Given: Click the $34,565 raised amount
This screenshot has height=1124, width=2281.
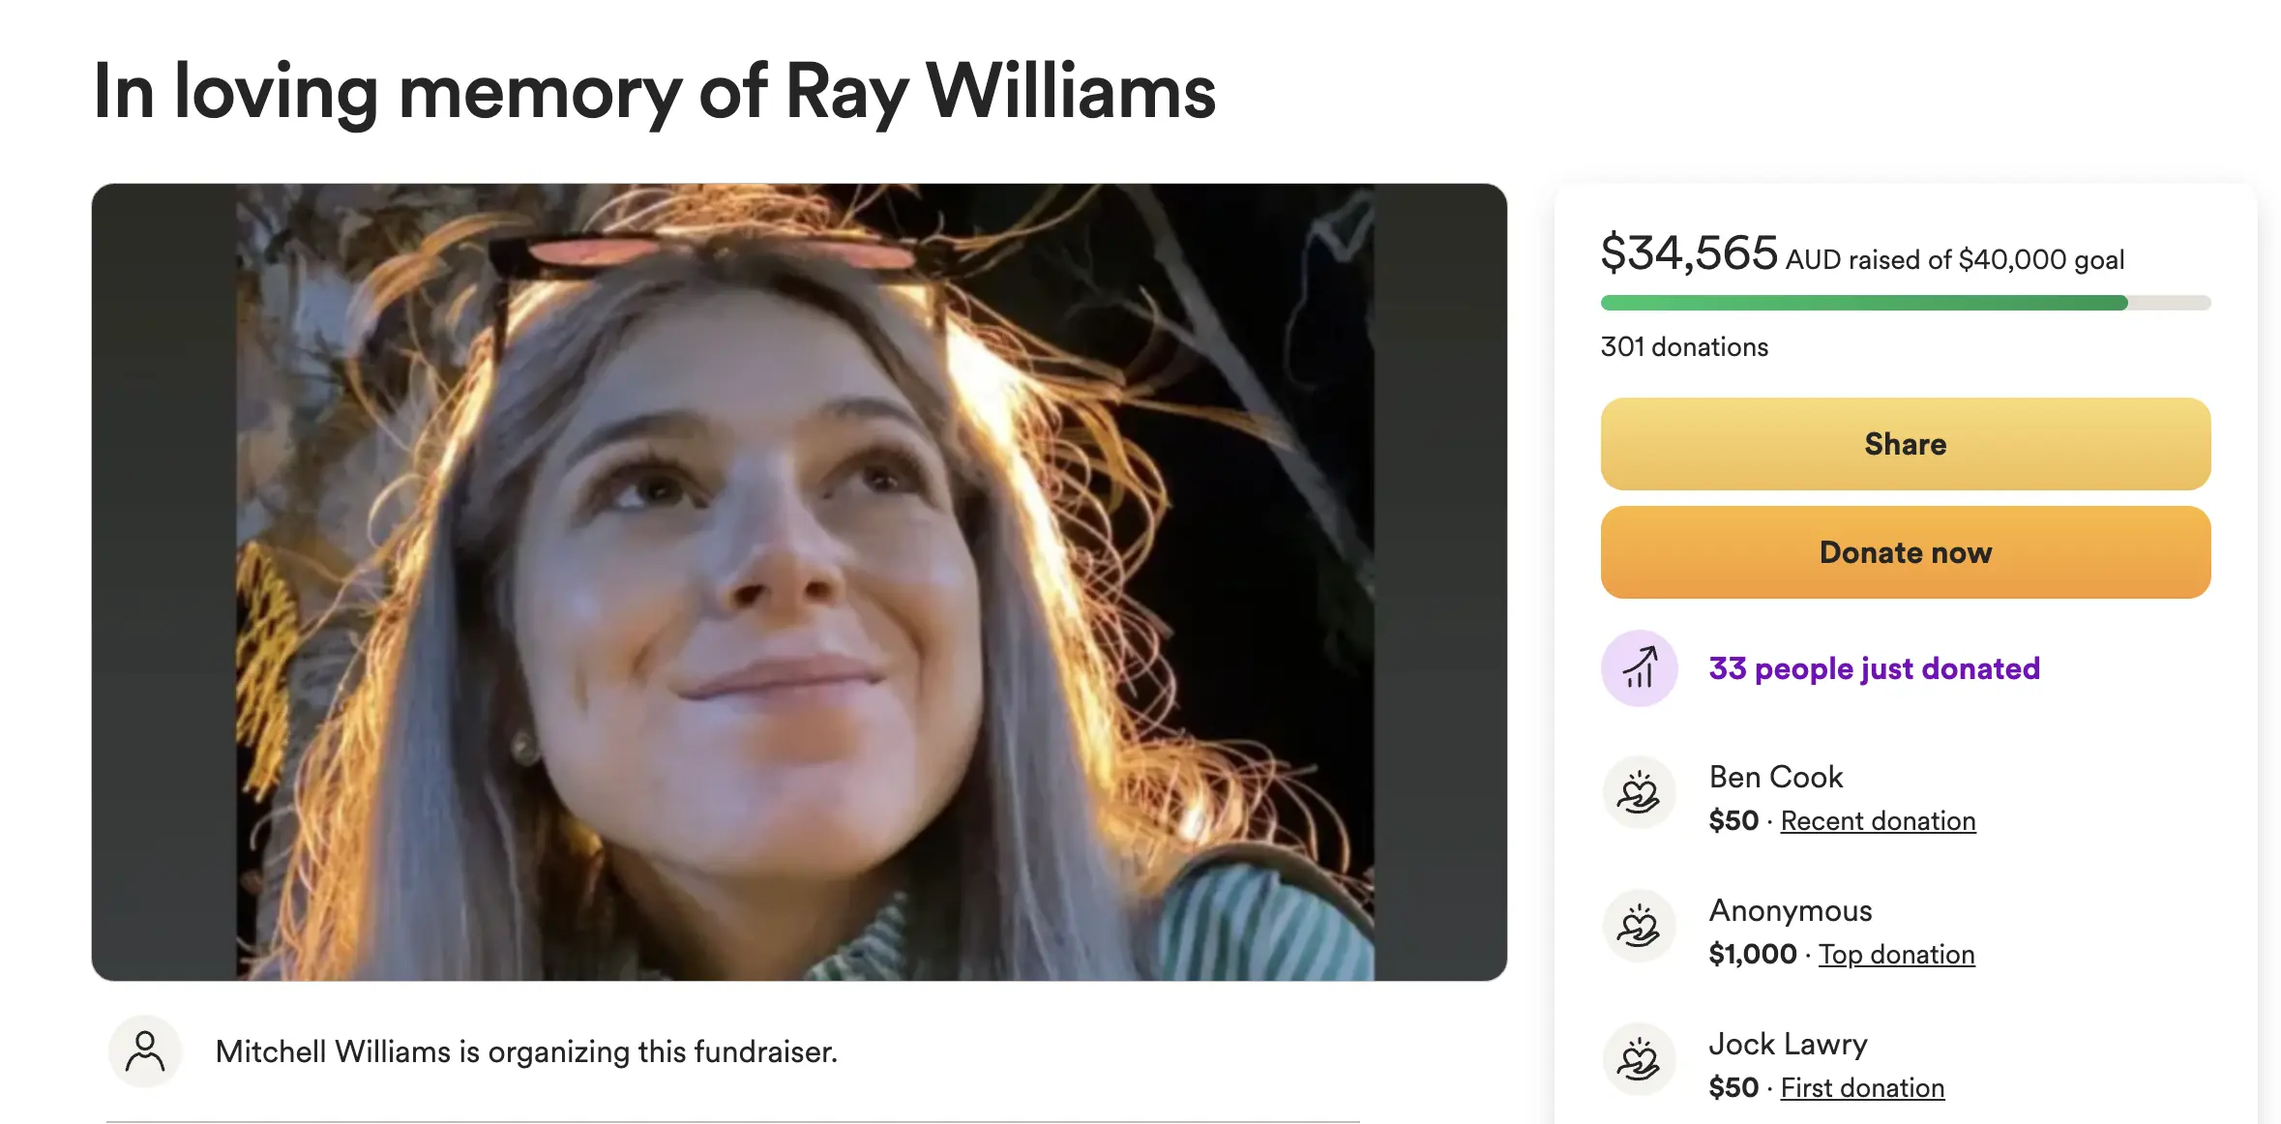Looking at the screenshot, I should [x=1689, y=254].
